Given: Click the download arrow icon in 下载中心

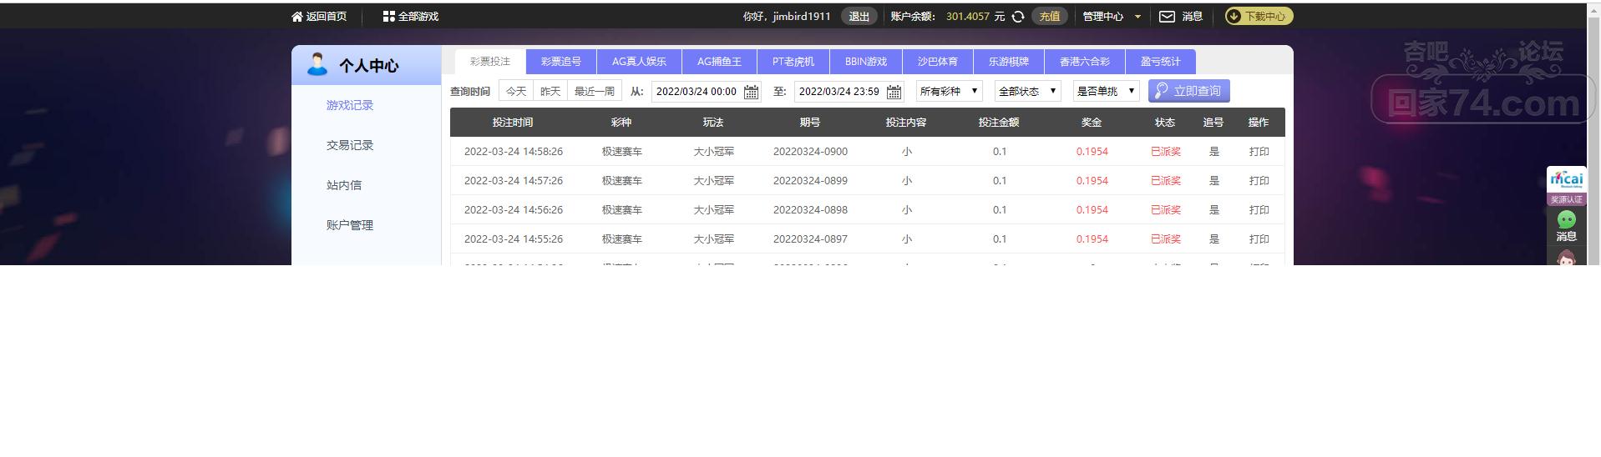Looking at the screenshot, I should (1234, 16).
